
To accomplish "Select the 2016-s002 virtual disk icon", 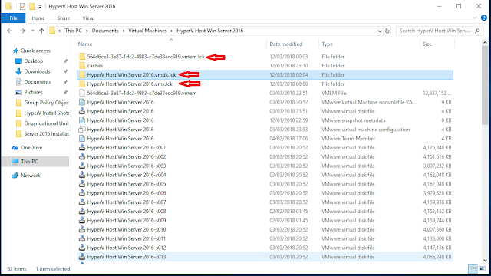I will (82, 156).
